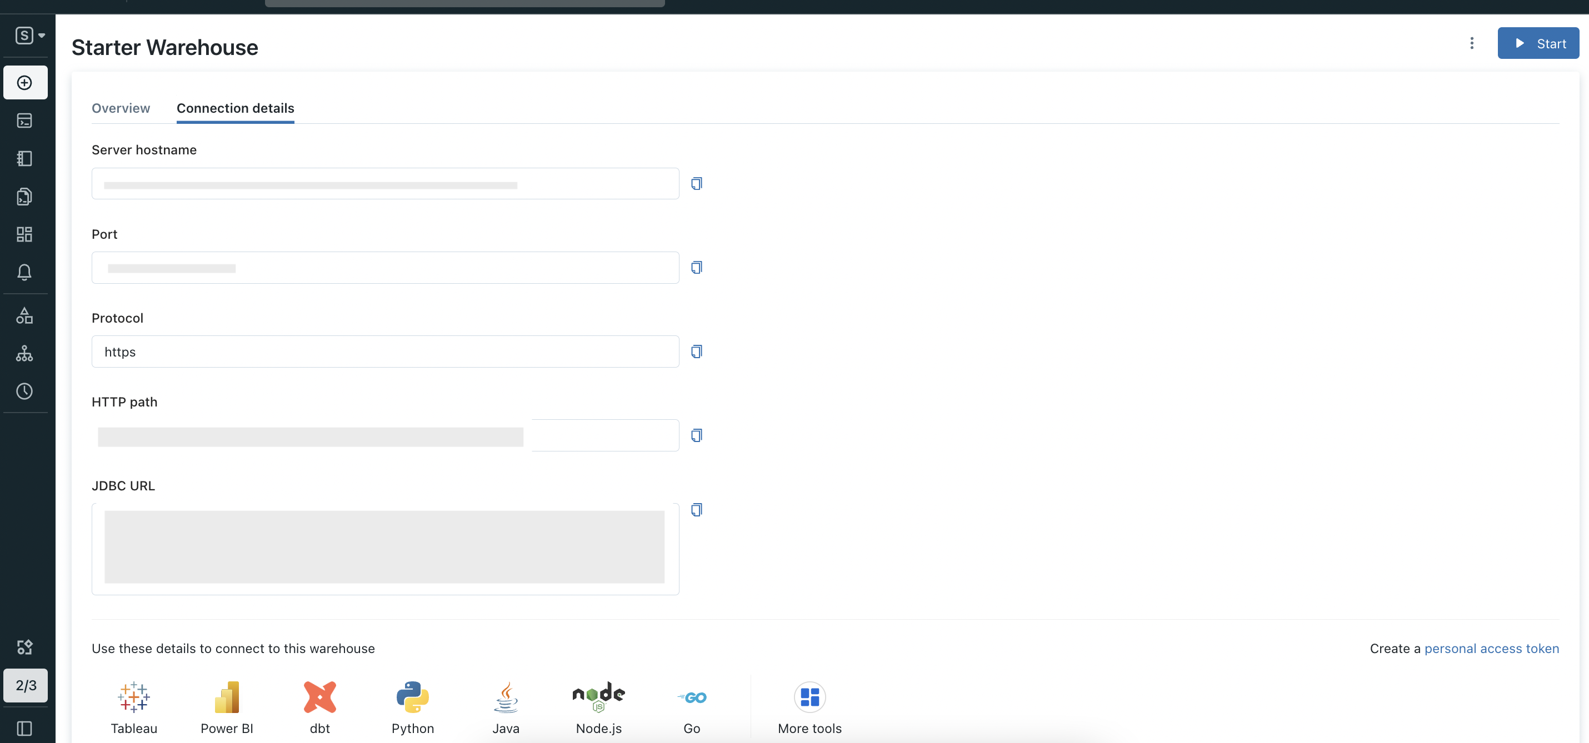Toggle the sidebar collapse icon
The height and width of the screenshot is (743, 1589).
click(24, 728)
